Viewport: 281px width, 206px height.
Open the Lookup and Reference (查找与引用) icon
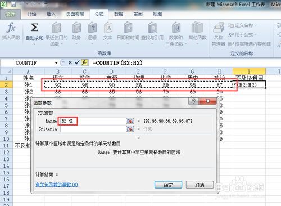152,28
